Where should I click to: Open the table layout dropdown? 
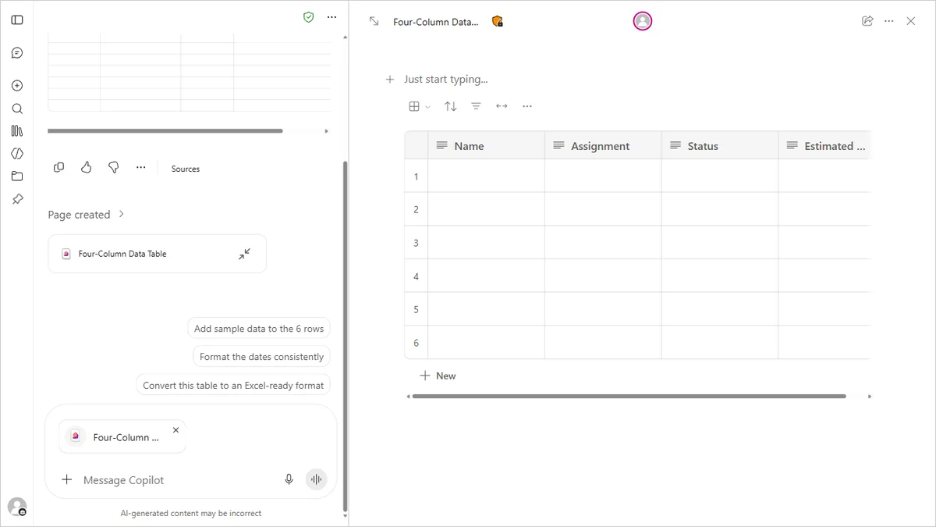click(x=419, y=106)
